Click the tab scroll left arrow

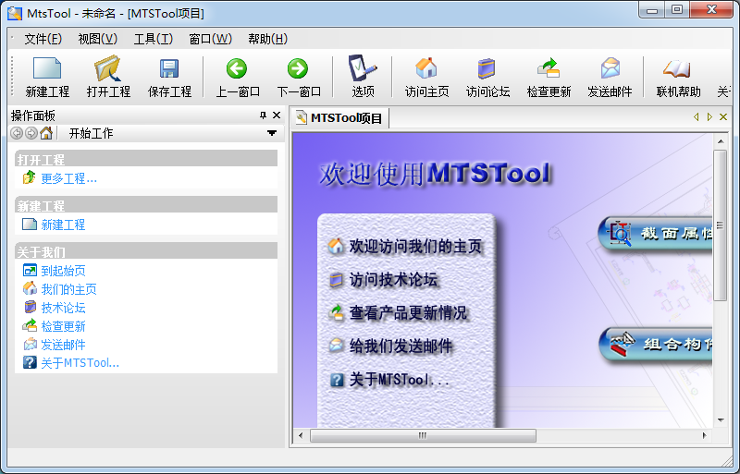coord(697,117)
